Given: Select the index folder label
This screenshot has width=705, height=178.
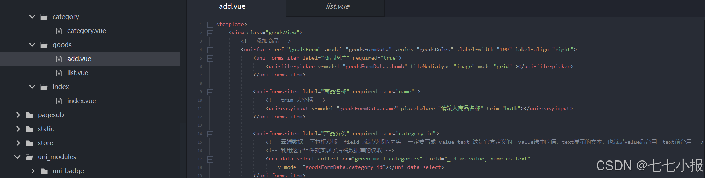Looking at the screenshot, I should pos(61,87).
